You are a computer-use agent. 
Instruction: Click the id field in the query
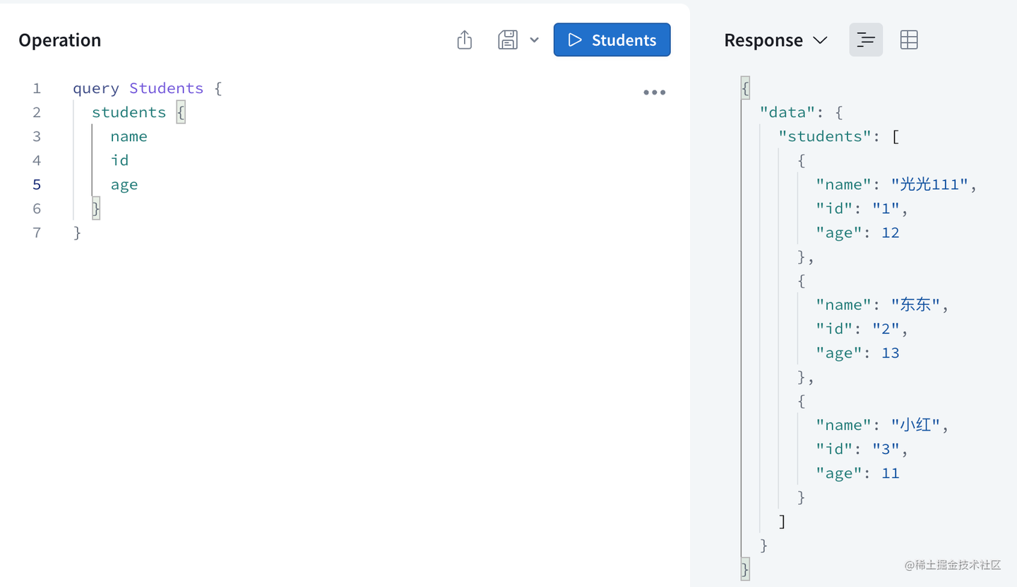tap(119, 160)
